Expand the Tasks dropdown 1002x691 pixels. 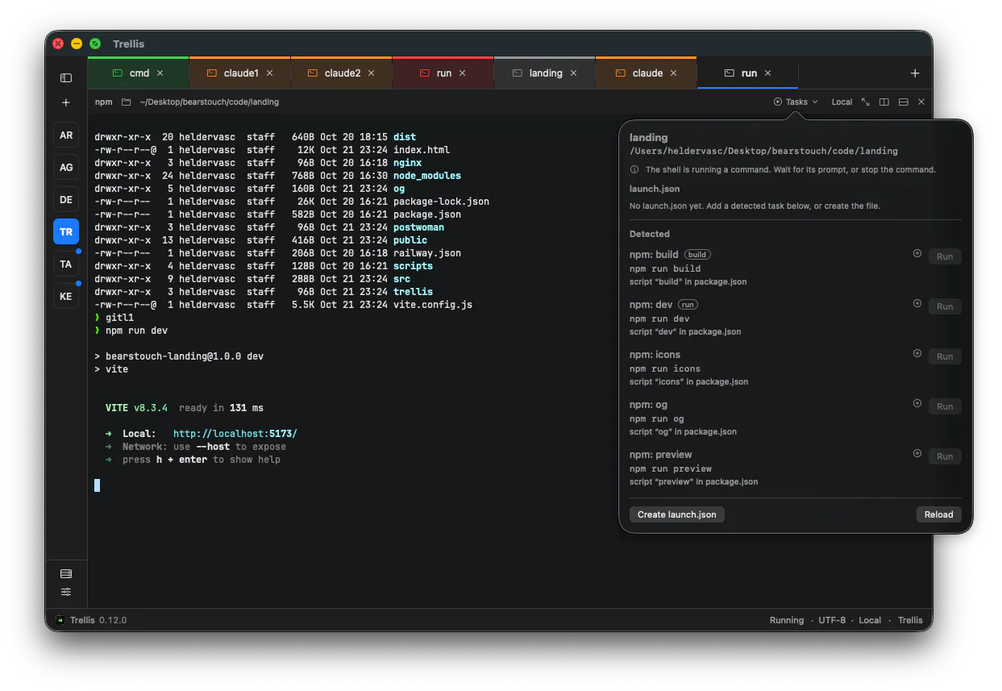(x=796, y=102)
